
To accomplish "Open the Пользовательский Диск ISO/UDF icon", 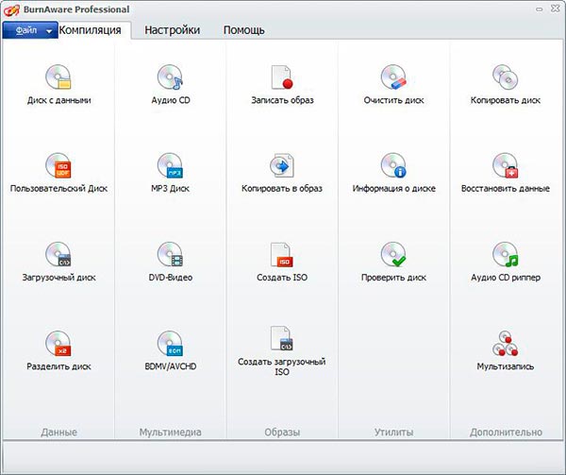I will click(x=58, y=165).
